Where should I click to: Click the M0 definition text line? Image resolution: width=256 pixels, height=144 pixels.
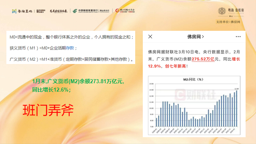pos(72,37)
